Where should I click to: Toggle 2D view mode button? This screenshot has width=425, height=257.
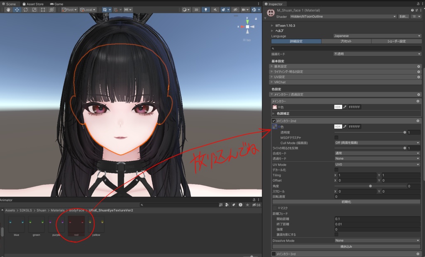(196, 10)
